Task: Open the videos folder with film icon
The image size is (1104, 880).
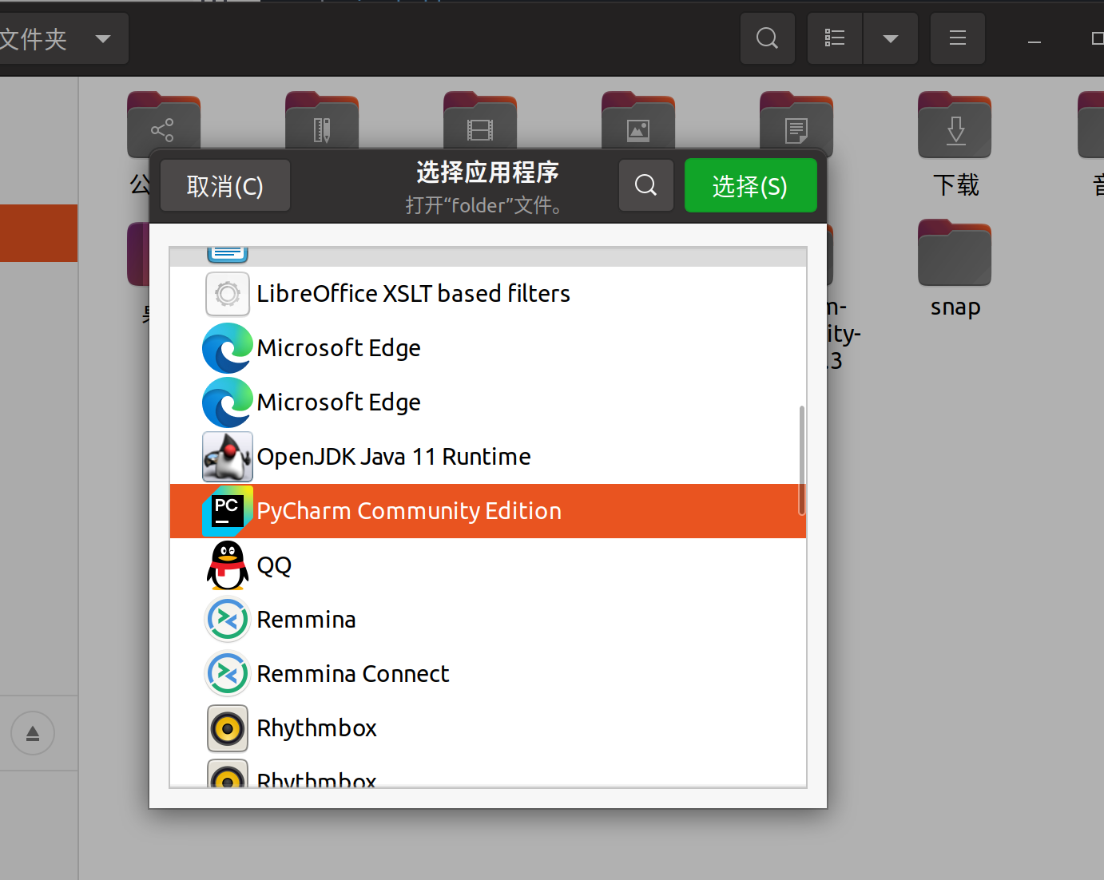Action: click(480, 121)
